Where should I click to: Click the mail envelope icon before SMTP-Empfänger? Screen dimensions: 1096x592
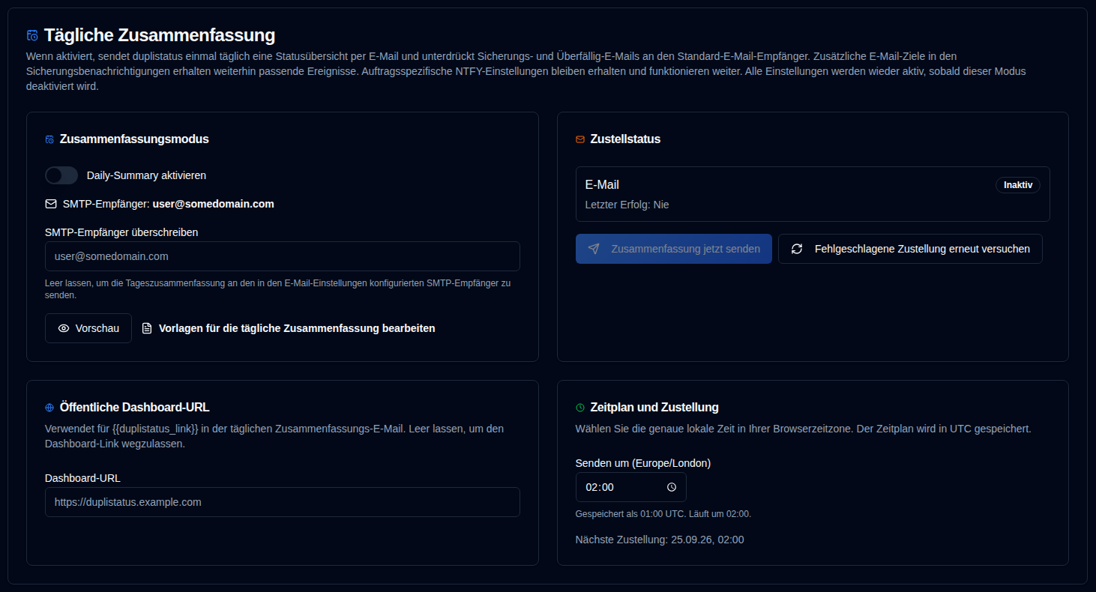(51, 204)
